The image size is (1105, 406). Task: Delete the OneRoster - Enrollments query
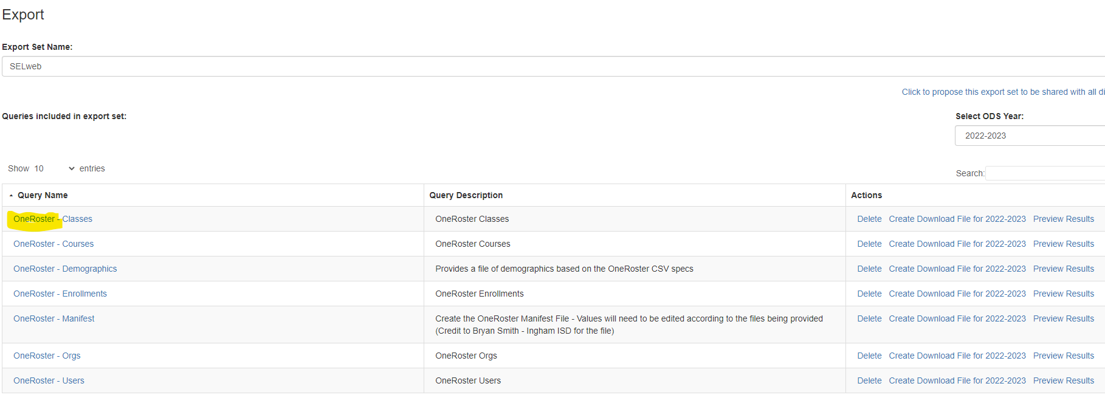869,294
